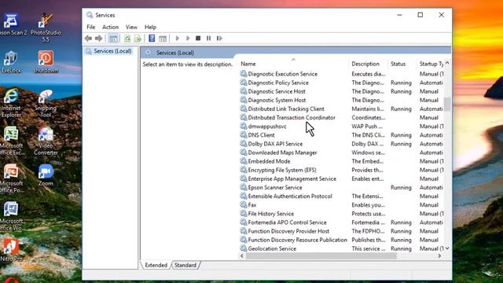Open the Snipping Tool desktop icon
This screenshot has width=503, height=283.
tap(46, 103)
